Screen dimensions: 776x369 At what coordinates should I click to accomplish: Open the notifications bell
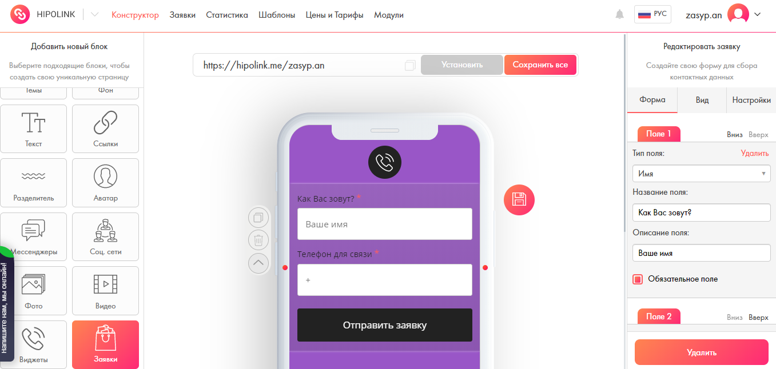620,15
